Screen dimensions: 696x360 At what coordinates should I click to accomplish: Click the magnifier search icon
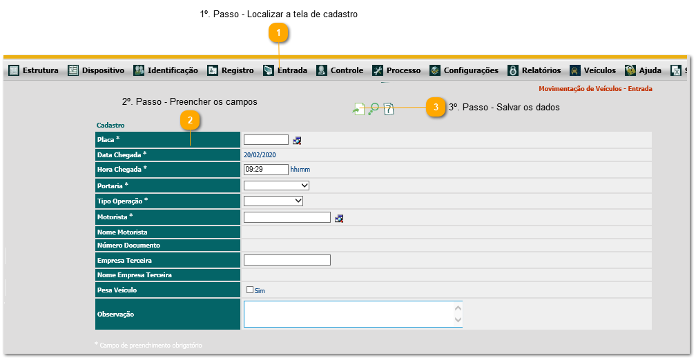pyautogui.click(x=374, y=109)
